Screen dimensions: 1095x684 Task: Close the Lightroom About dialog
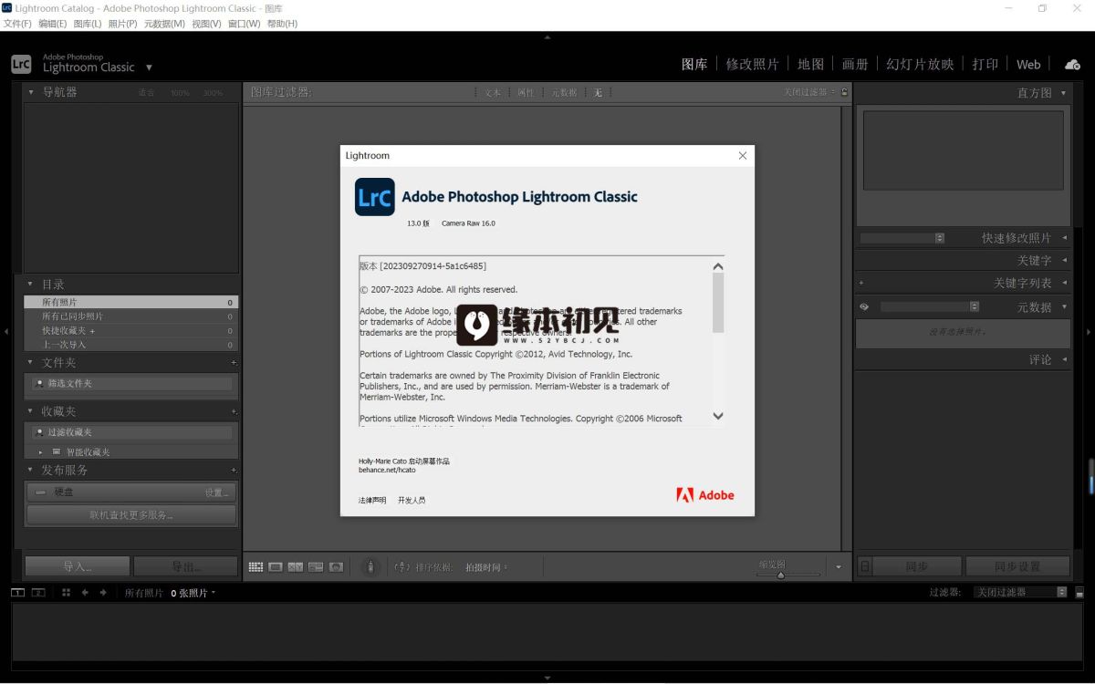click(743, 156)
